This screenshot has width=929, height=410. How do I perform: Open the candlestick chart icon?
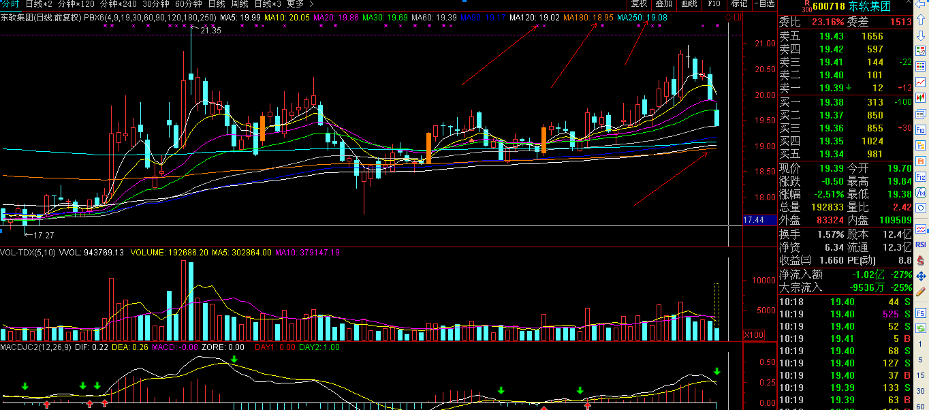pos(921,97)
